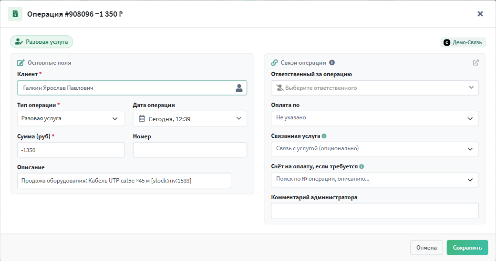Click the info icon next to Связанная услуга
496x261 pixels.
pyautogui.click(x=324, y=136)
